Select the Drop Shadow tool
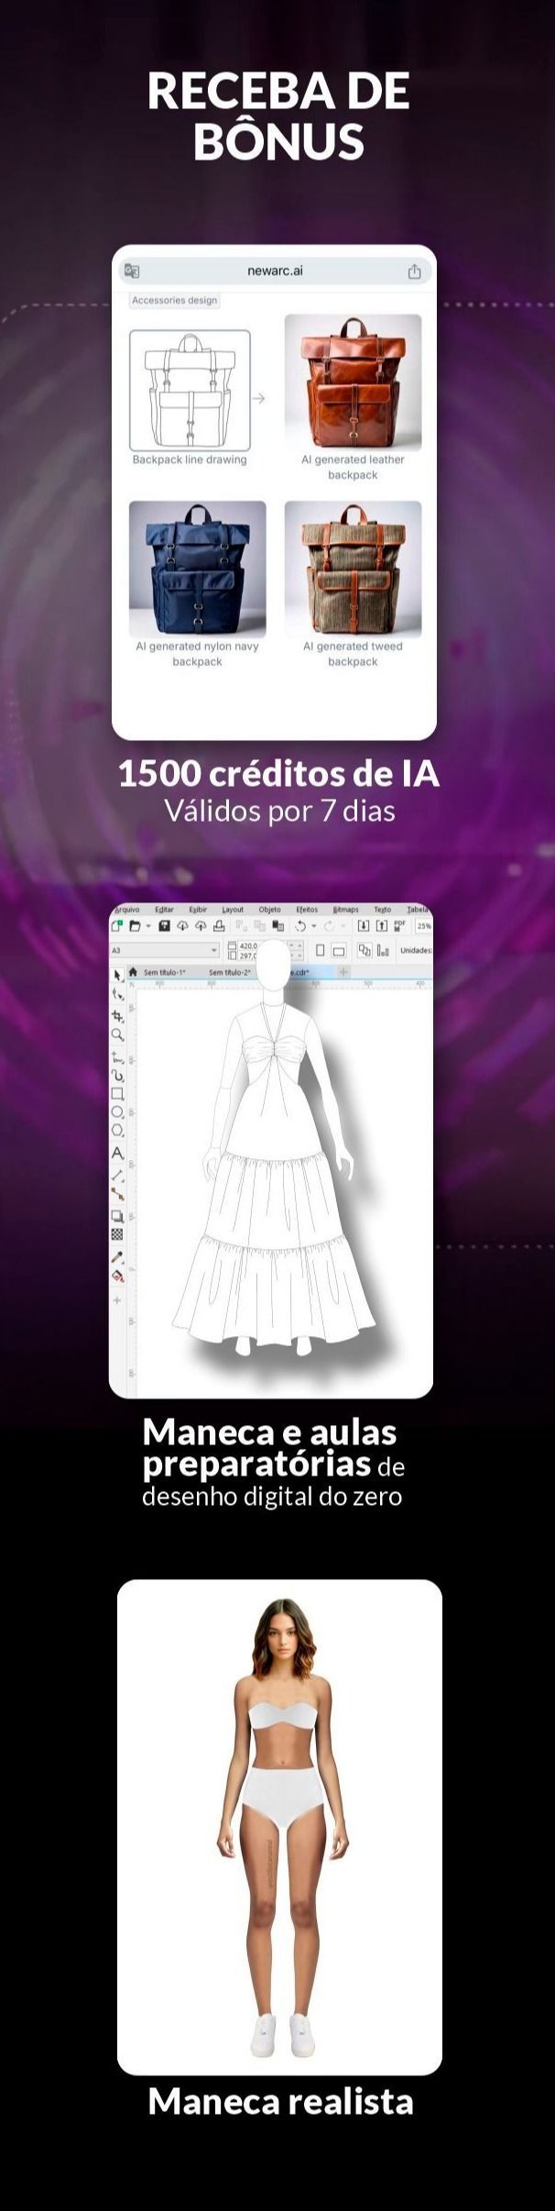The image size is (555, 2211). (x=117, y=1216)
